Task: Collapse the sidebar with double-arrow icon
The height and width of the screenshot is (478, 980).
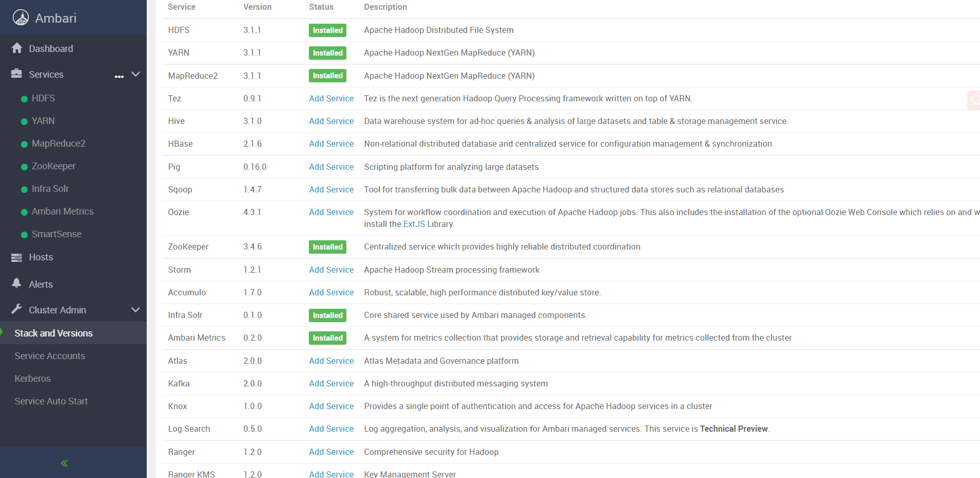Action: (64, 463)
